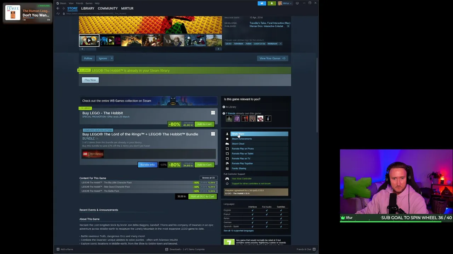Open the Help menu
This screenshot has width=453, height=254.
97,3
